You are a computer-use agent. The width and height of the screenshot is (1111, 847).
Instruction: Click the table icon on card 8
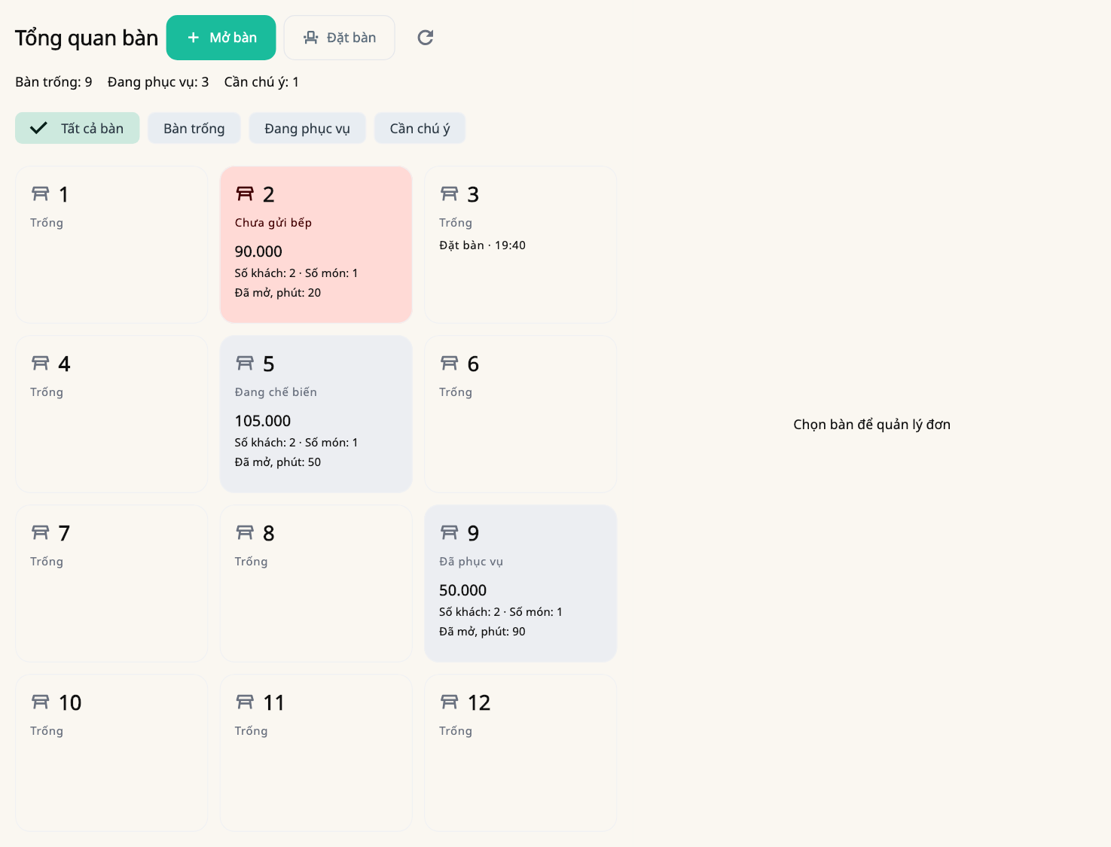pyautogui.click(x=245, y=533)
